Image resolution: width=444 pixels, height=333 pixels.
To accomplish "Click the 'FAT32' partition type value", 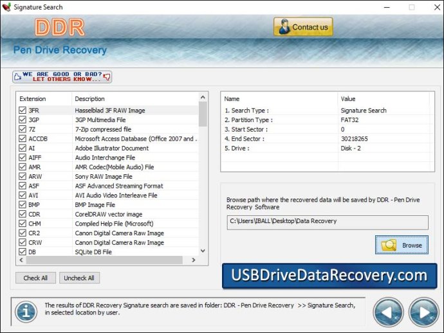I will [349, 120].
